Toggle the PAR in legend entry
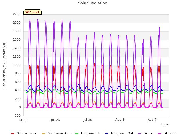 145,133
